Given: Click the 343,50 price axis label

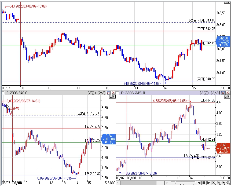Looking at the screenshot, I should pyautogui.click(x=221, y=13).
